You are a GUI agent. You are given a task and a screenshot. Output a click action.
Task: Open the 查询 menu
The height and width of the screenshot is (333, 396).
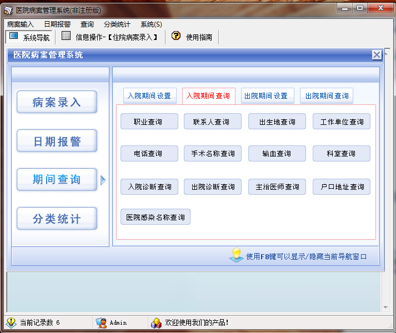pos(87,24)
